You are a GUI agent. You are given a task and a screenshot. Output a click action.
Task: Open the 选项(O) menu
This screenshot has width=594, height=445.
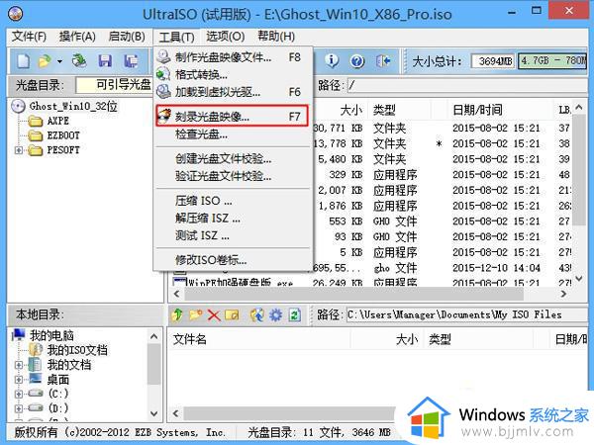[225, 37]
